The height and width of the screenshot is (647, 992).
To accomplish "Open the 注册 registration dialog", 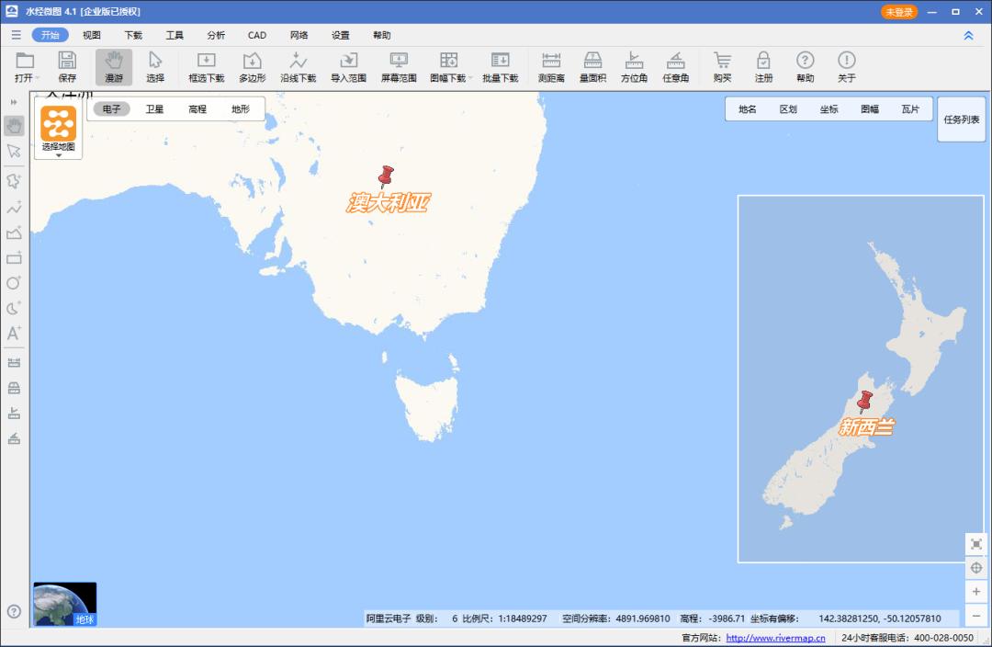I will click(763, 66).
